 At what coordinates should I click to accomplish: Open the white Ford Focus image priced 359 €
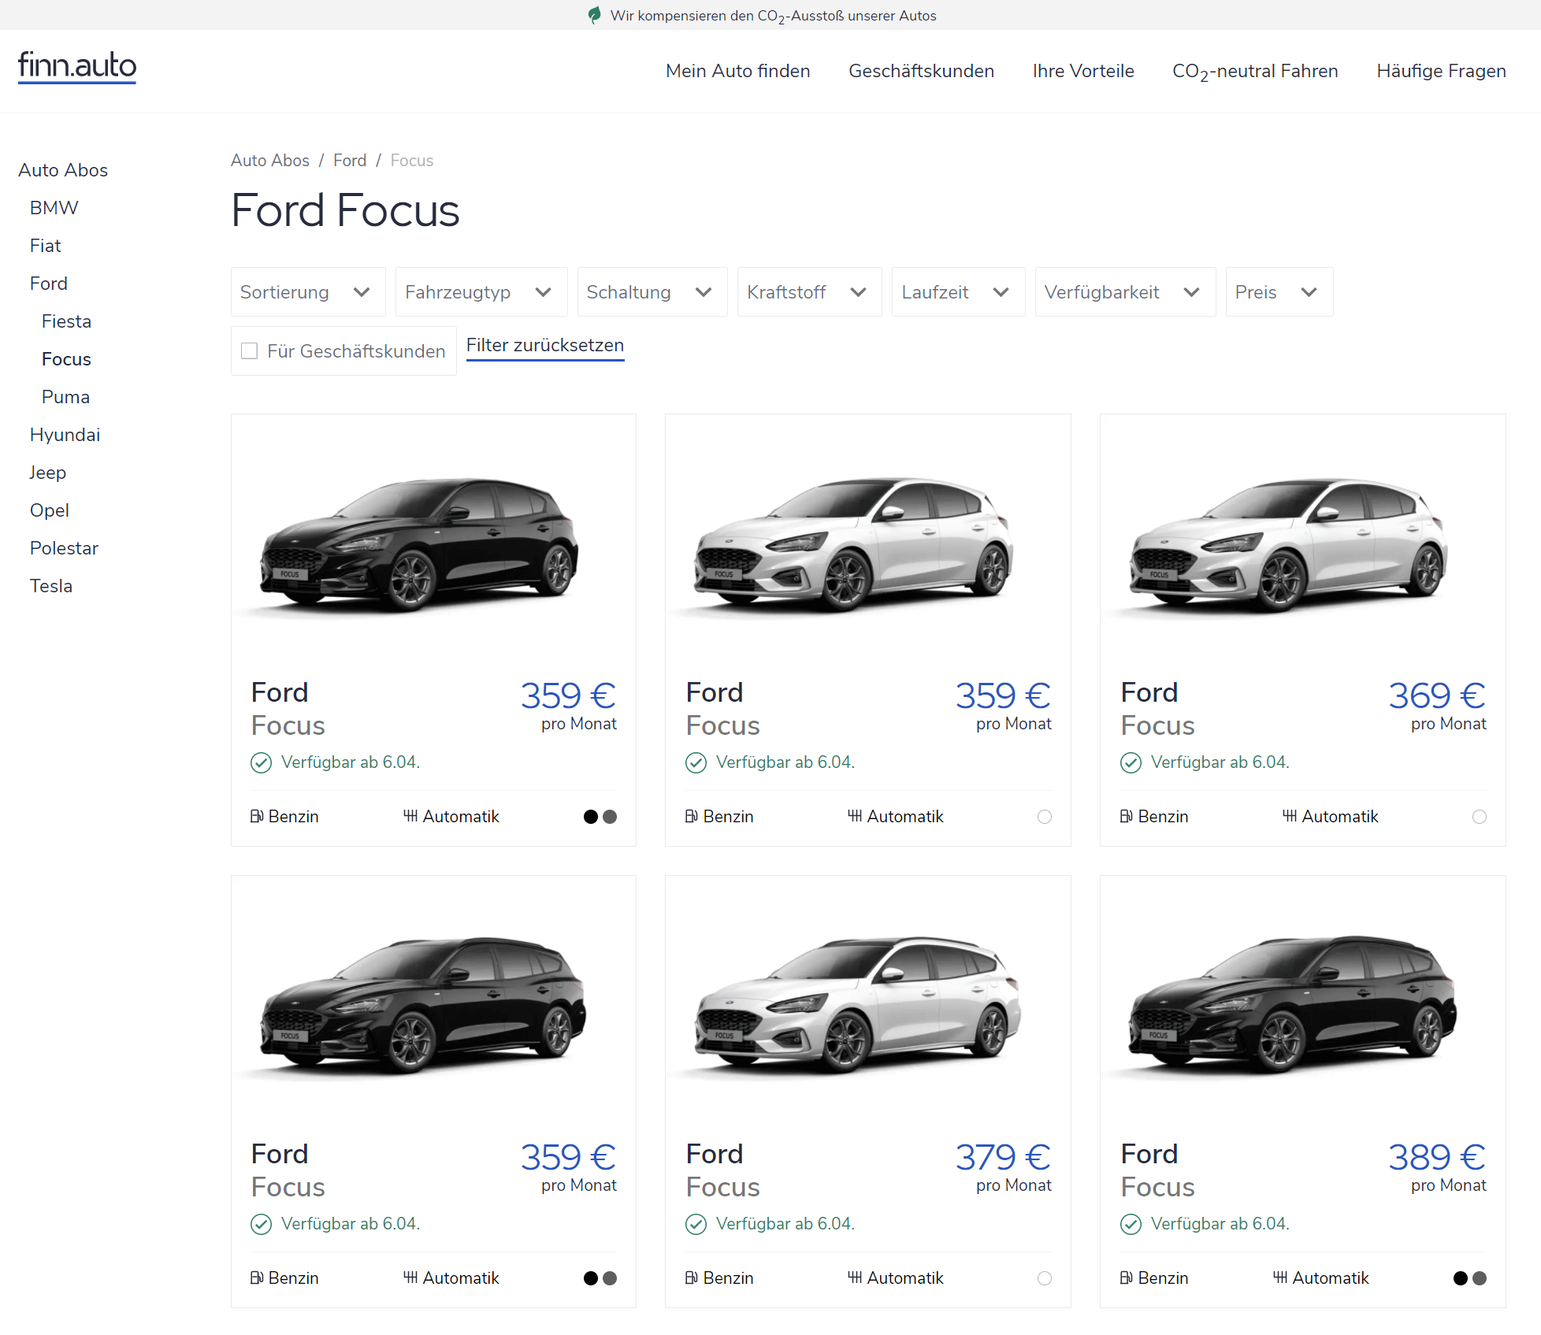(855, 545)
